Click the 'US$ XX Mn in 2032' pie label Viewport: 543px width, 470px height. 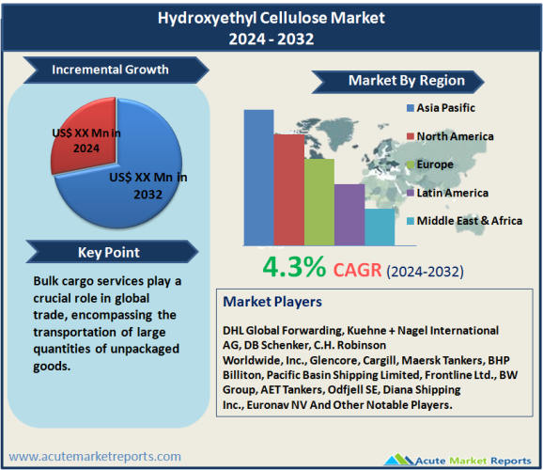pyautogui.click(x=148, y=185)
